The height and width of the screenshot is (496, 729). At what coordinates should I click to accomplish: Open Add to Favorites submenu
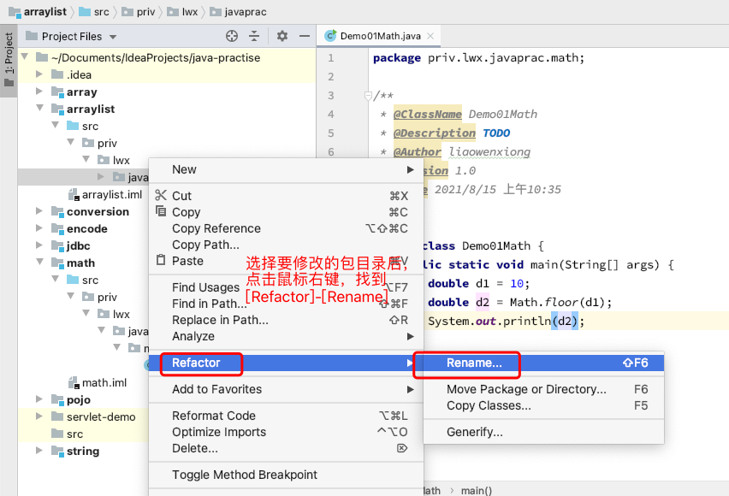tap(286, 389)
